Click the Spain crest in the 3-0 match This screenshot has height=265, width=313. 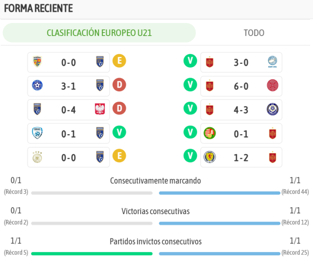(x=210, y=63)
